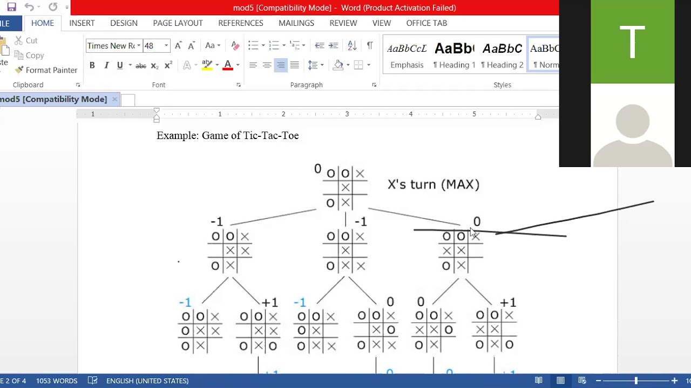Align text left
691x388 pixels.
[x=253, y=65]
